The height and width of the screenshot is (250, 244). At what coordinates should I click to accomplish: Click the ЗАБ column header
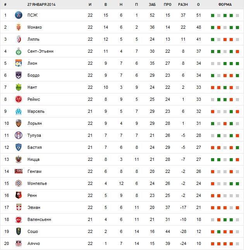(x=152, y=5)
